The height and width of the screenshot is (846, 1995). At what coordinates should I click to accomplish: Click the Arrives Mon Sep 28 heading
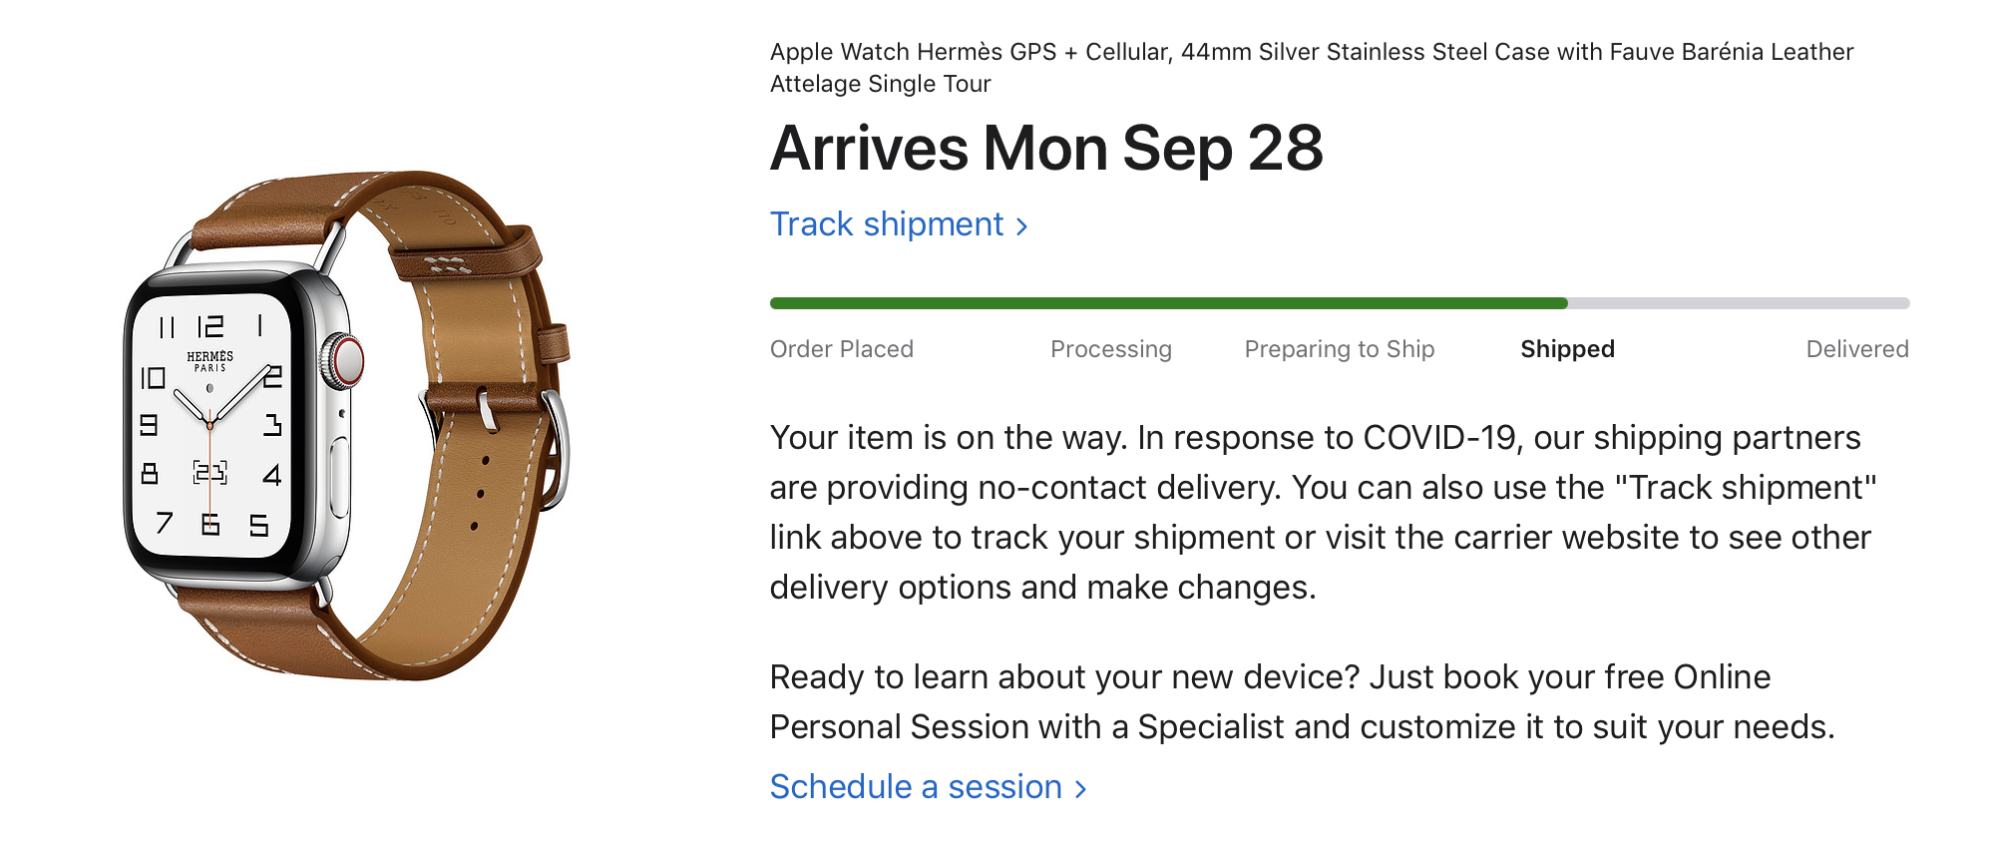coord(1045,149)
